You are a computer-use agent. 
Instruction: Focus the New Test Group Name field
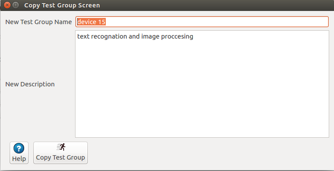pos(202,21)
